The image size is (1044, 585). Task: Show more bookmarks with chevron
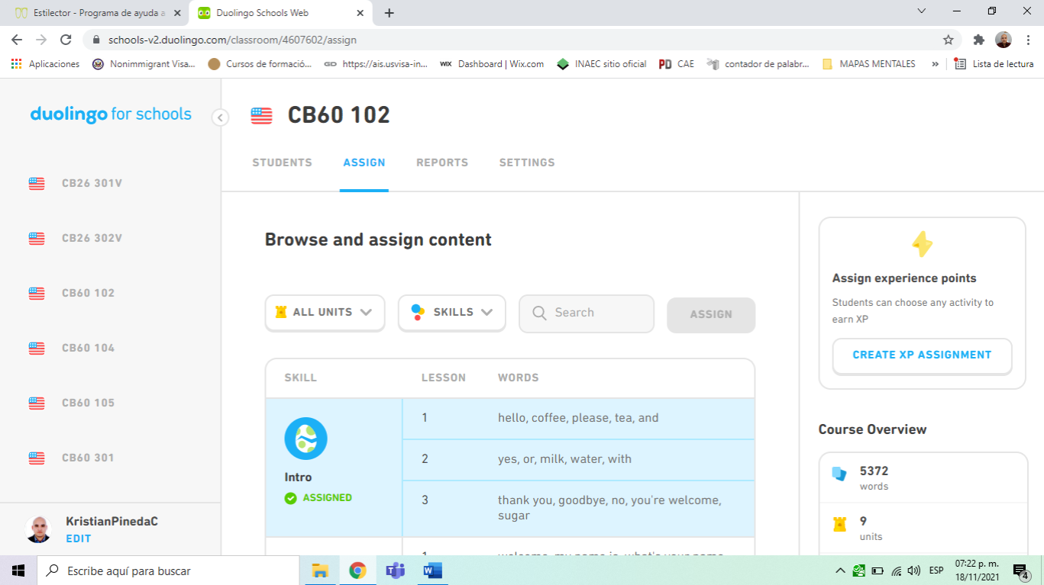tap(935, 64)
